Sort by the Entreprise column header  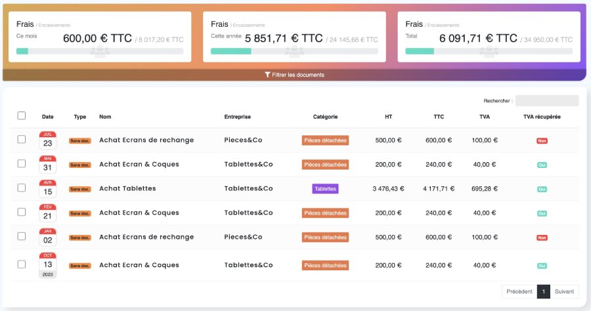click(x=237, y=117)
